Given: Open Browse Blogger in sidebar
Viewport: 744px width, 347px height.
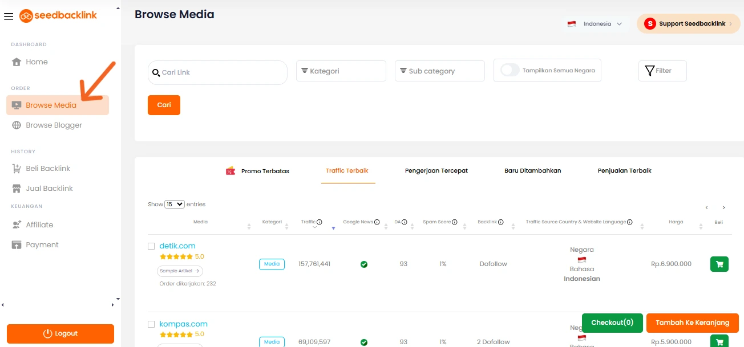Looking at the screenshot, I should click(54, 125).
